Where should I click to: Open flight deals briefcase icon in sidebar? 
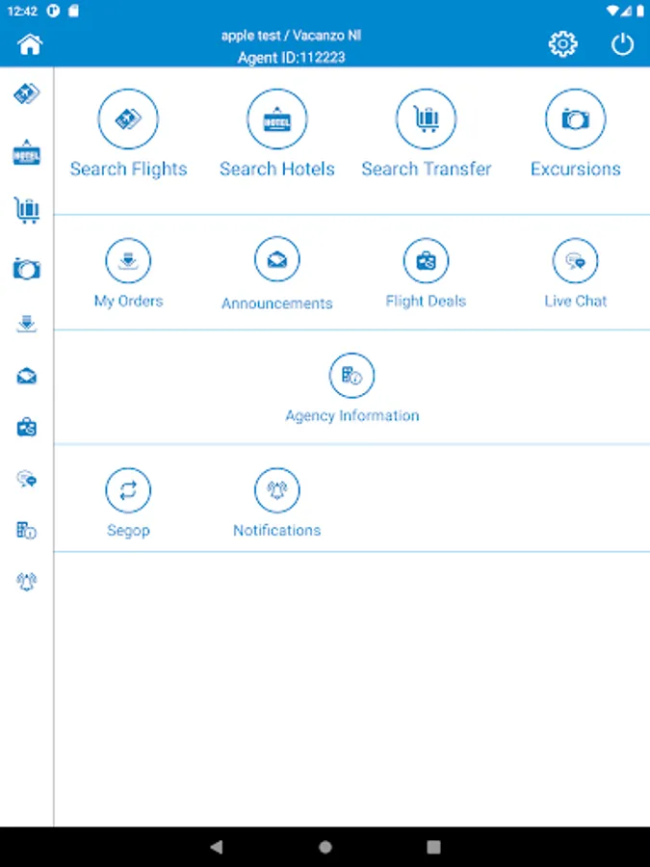[27, 428]
